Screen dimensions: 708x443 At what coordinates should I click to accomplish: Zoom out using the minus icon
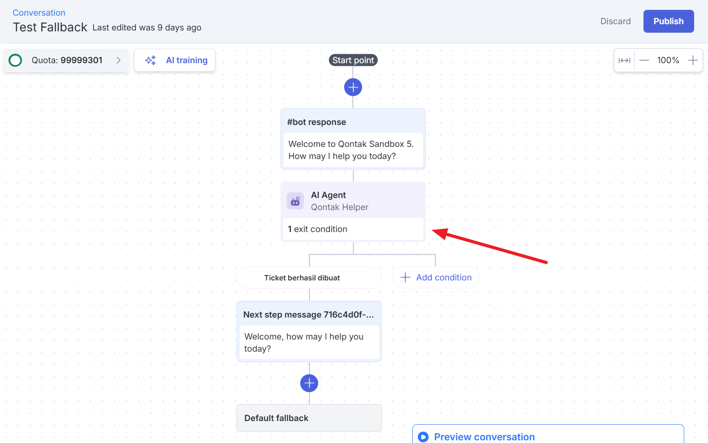[x=644, y=60]
